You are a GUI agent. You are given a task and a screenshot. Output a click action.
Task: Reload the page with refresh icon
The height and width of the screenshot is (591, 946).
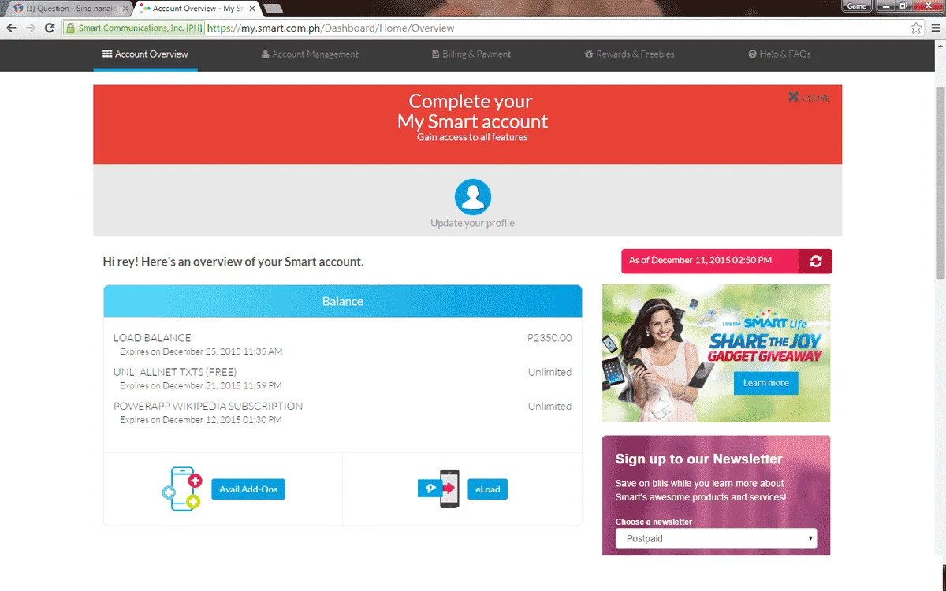click(x=50, y=28)
